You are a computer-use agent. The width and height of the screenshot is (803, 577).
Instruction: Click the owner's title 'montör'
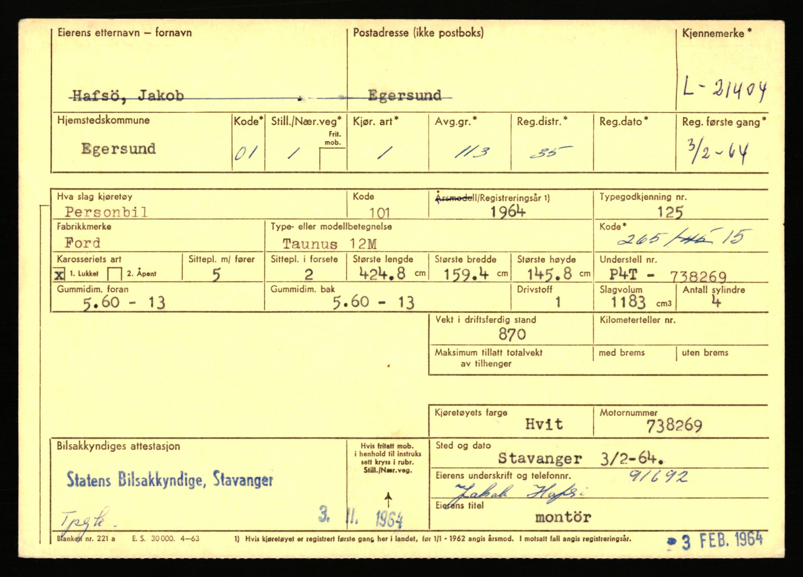[x=563, y=517]
